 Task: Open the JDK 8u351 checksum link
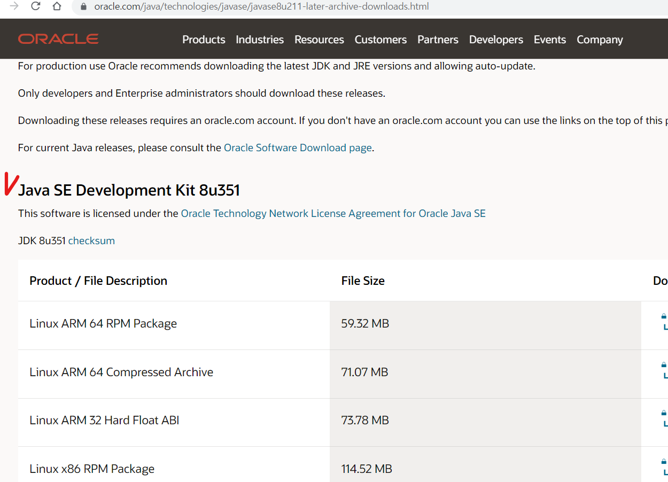tap(91, 240)
